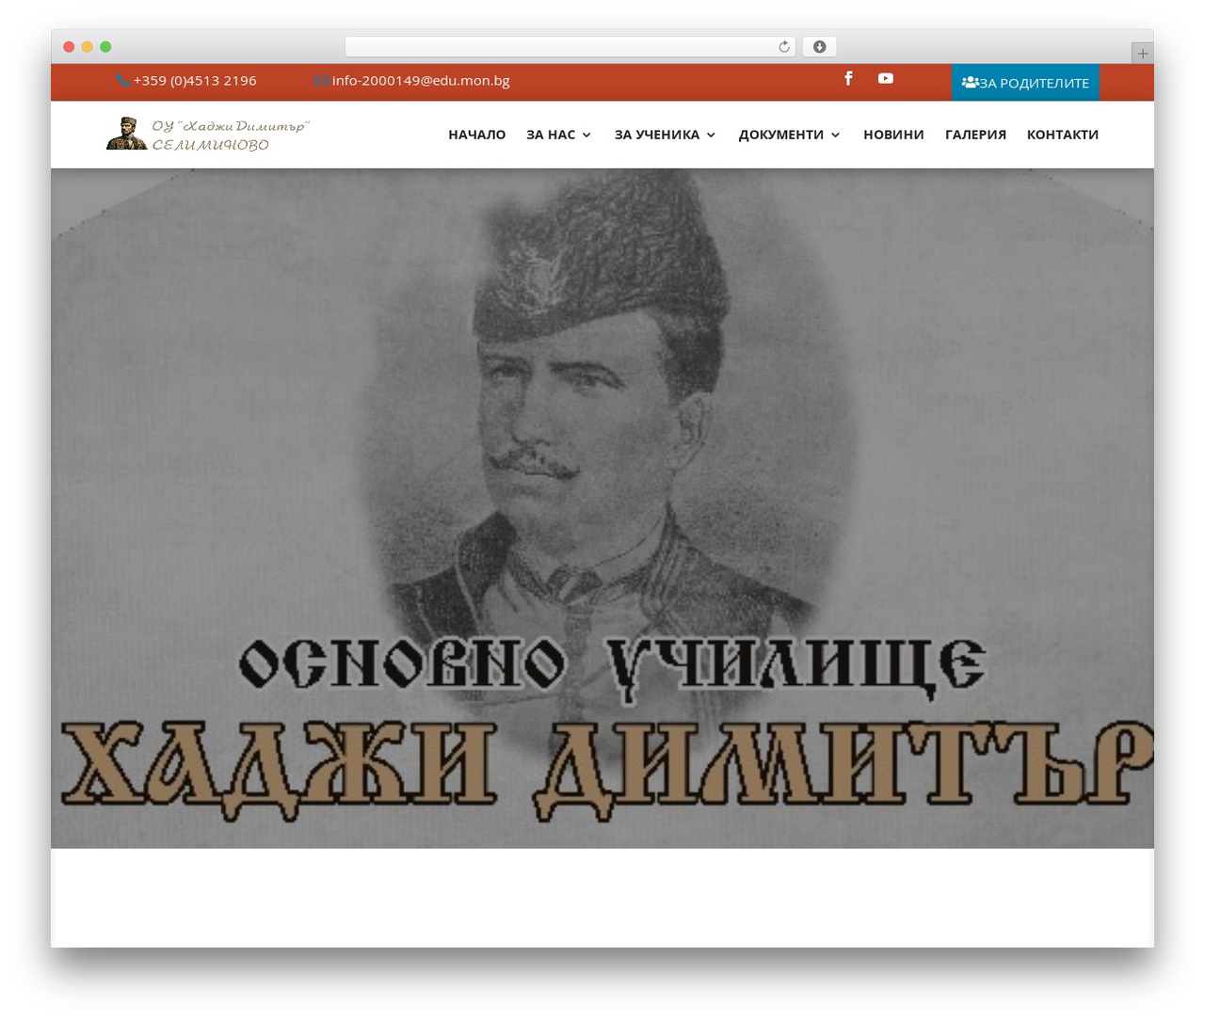Viewport: 1205px width, 1020px height.
Task: Minimize the window with the yellow button
Action: (87, 47)
